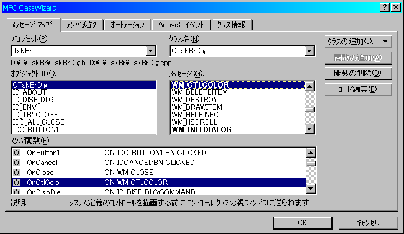Viewport: 404px width, 234px height.
Task: Select ID_ABOUT in the object ID list
Action: point(84,92)
